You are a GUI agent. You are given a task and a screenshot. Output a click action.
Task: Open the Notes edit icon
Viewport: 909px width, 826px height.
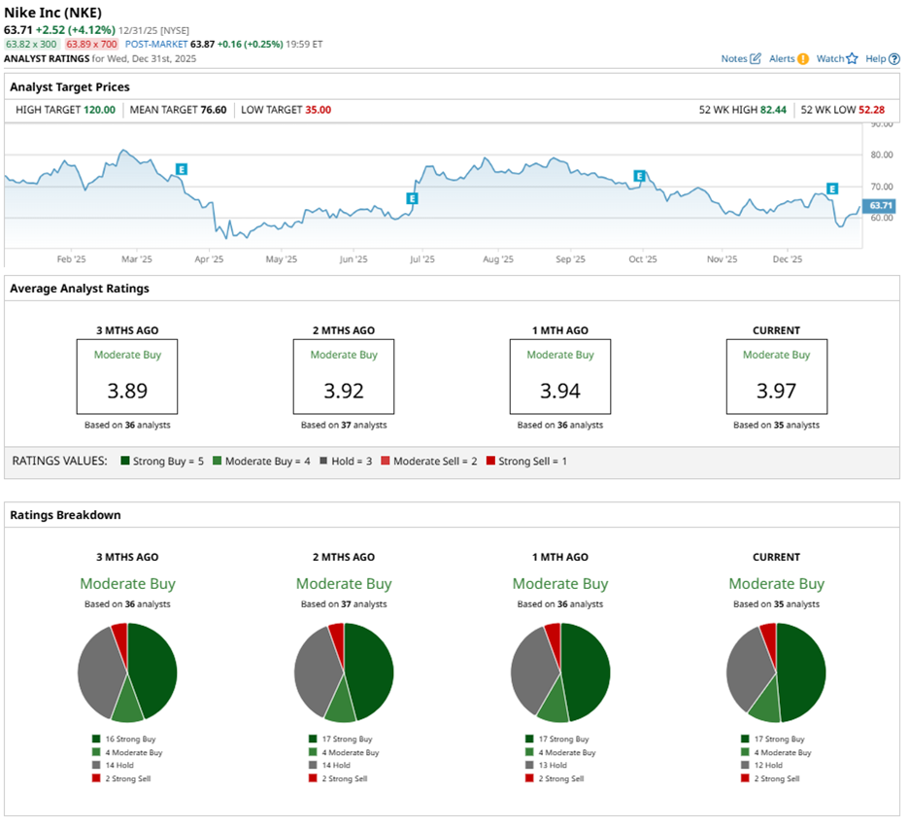pyautogui.click(x=756, y=59)
